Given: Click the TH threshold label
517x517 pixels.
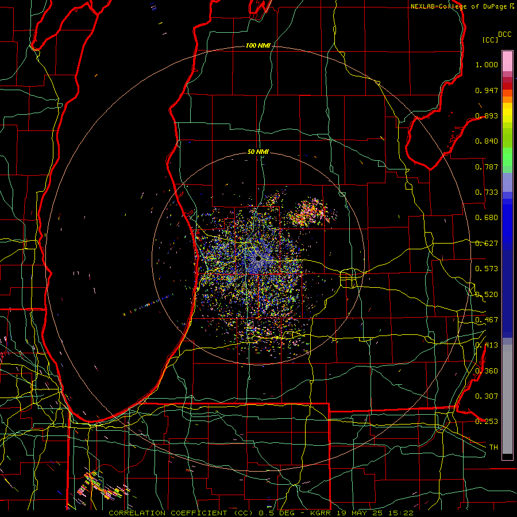Looking at the screenshot, I should (x=493, y=447).
